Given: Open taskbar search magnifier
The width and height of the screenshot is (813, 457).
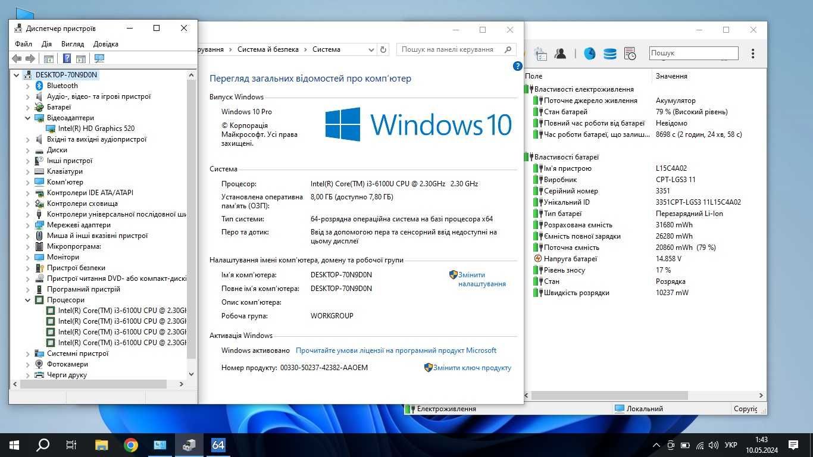Looking at the screenshot, I should pos(43,445).
